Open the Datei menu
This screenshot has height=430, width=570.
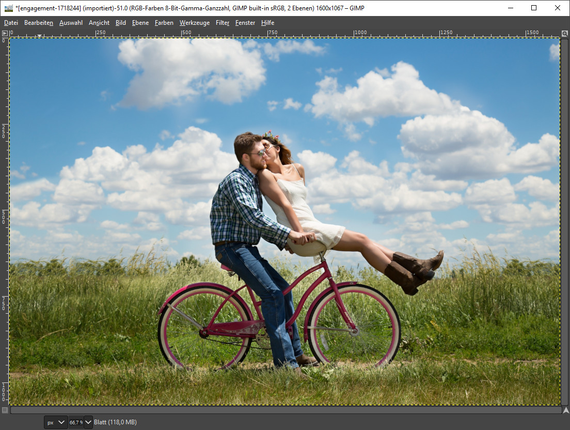click(11, 23)
